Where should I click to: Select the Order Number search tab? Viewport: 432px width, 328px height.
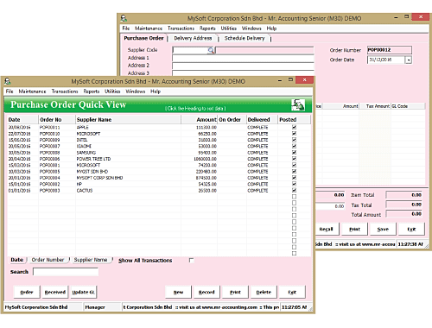[x=48, y=260]
